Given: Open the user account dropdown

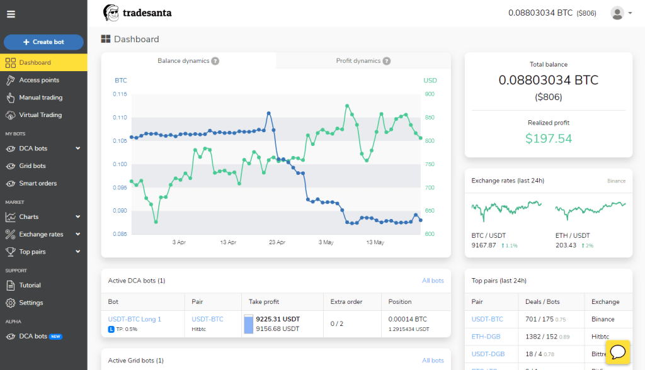Looking at the screenshot, I should (620, 13).
